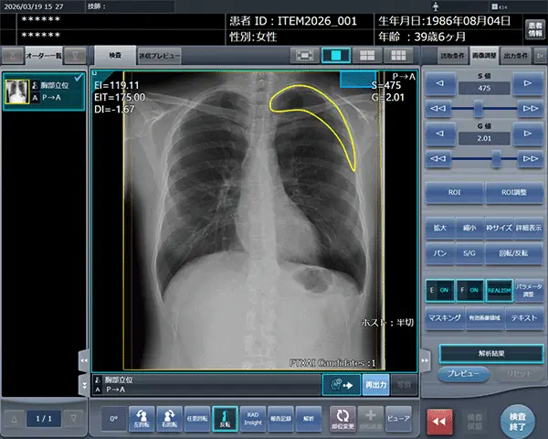Click the 解析結果 analysis results button
This screenshot has width=548, height=439.
484,352
